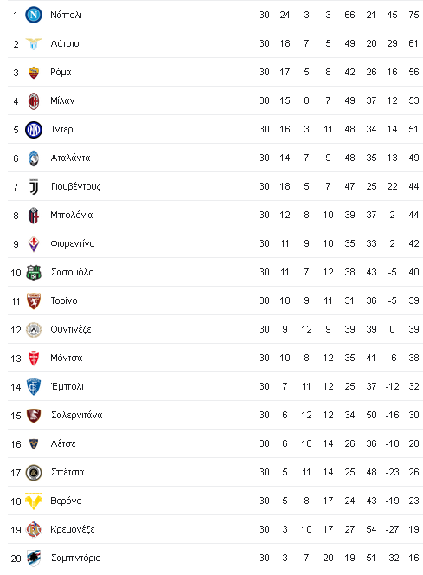Select the Λέτσε row name

[x=63, y=443]
